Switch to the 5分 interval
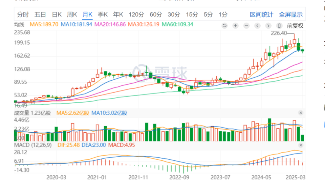 208,15
